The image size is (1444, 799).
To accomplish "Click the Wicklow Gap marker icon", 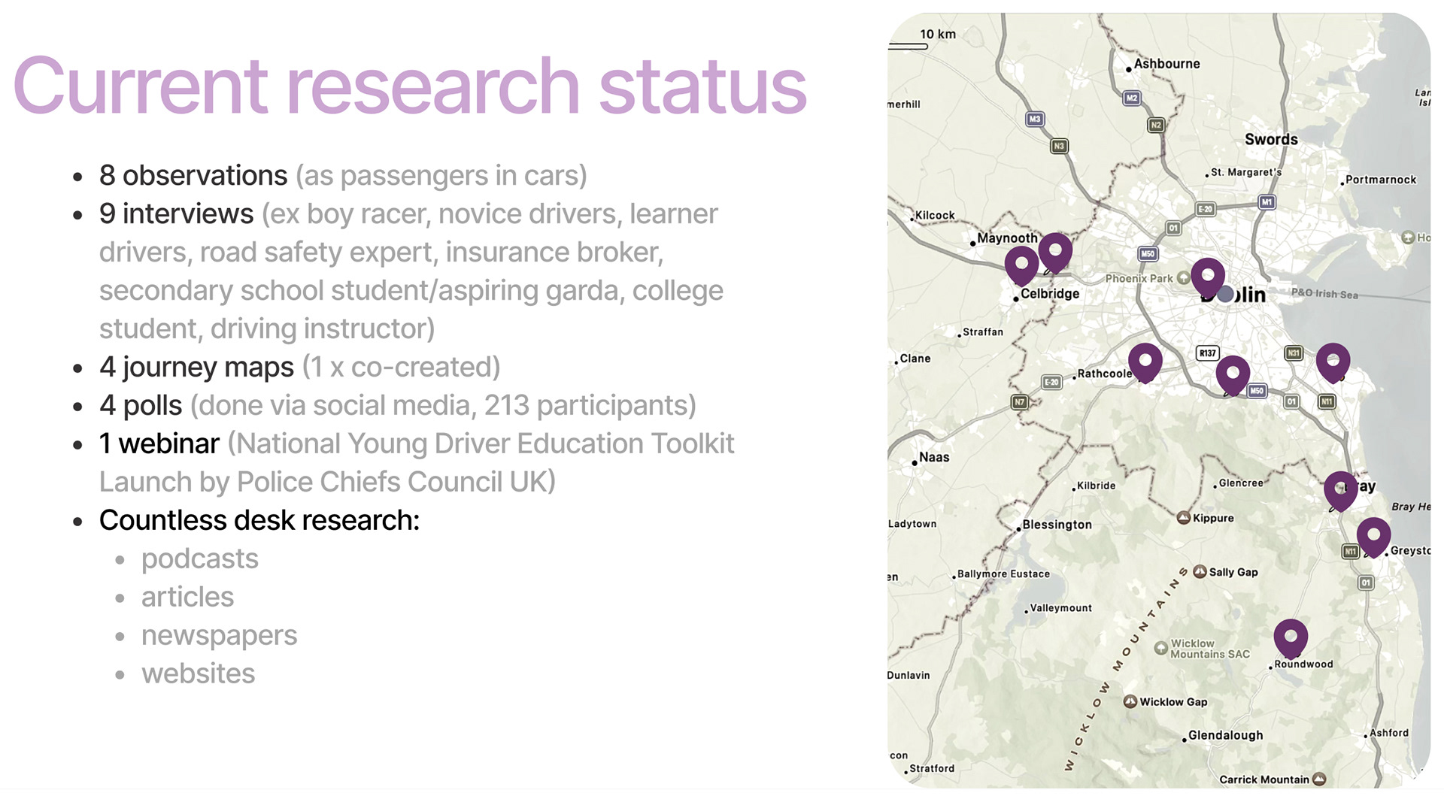I will point(1130,701).
